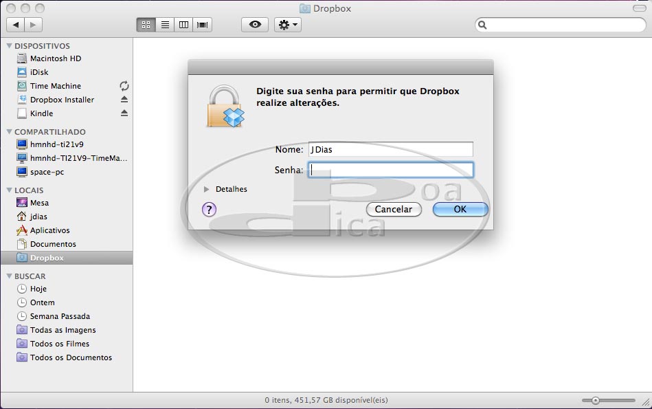Select Dropbox folder in sidebar
Image resolution: width=652 pixels, height=409 pixels.
click(x=67, y=258)
